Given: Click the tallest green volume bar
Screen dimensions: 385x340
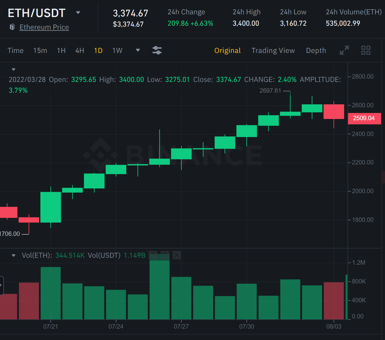Looking at the screenshot, I should coord(159,287).
